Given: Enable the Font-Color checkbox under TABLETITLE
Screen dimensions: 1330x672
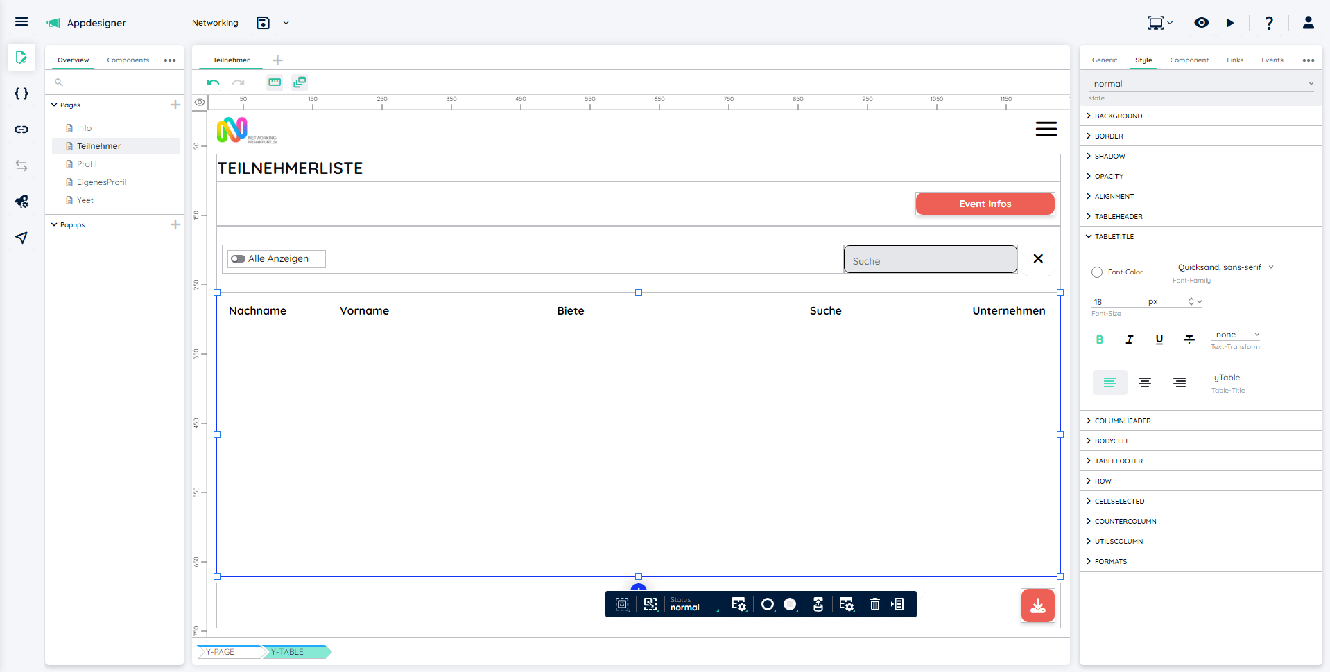Looking at the screenshot, I should [x=1096, y=272].
